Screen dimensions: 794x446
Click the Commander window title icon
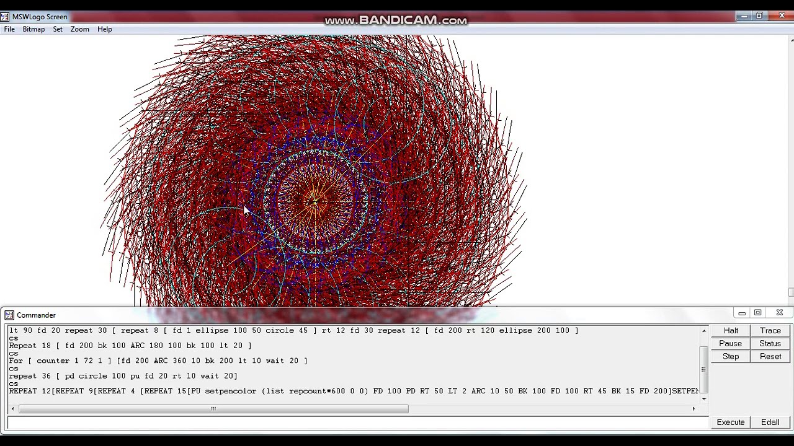[9, 315]
